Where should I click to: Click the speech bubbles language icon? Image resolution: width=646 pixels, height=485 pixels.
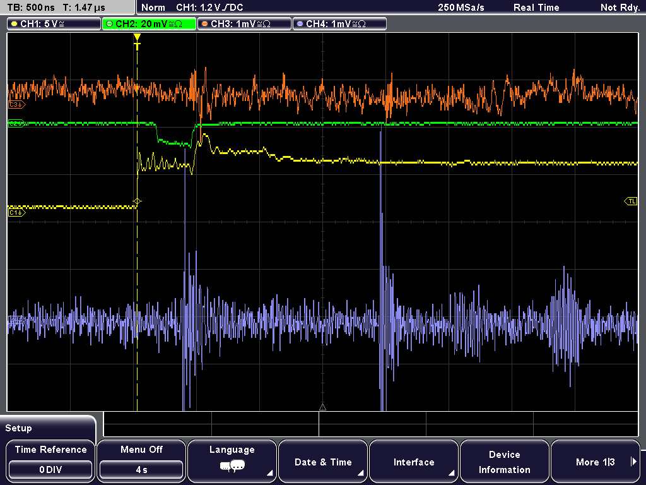[232, 467]
